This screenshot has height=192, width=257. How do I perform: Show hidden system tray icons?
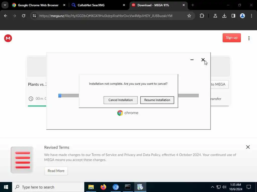click(212, 187)
